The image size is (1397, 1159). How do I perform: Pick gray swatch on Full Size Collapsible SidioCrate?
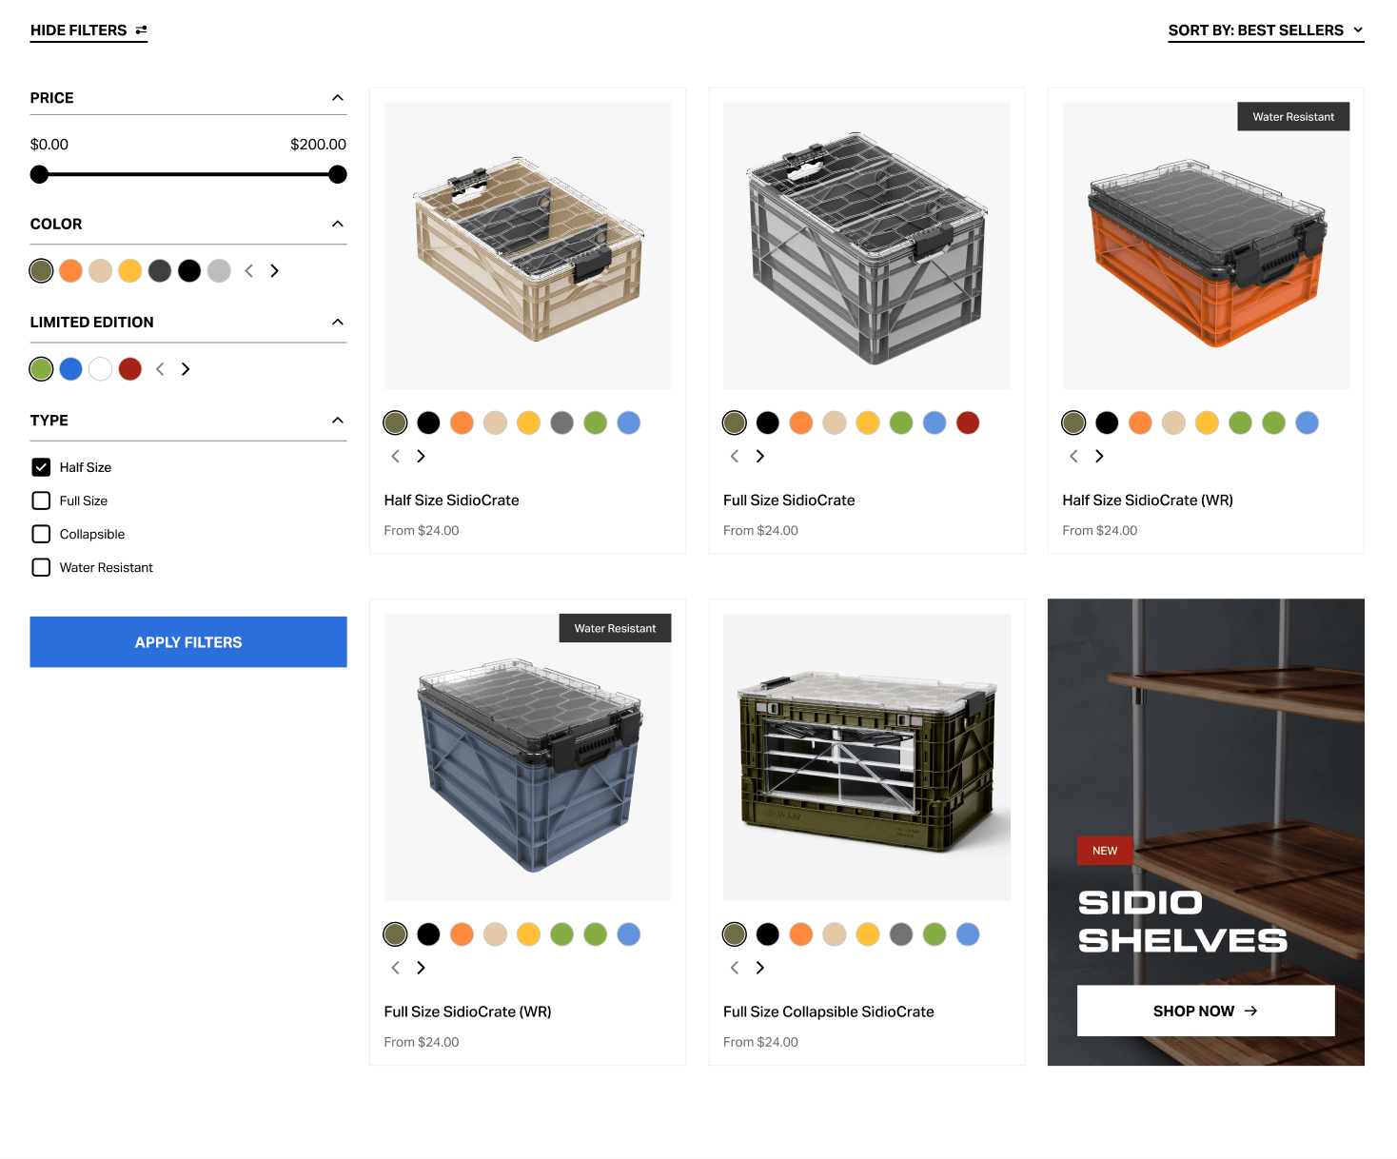pyautogui.click(x=901, y=934)
